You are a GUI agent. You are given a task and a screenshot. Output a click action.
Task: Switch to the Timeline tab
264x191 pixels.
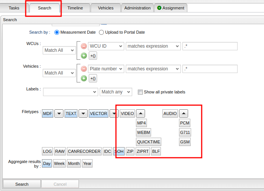(75, 8)
